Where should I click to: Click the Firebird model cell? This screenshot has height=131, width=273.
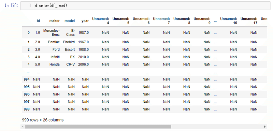tap(69, 42)
